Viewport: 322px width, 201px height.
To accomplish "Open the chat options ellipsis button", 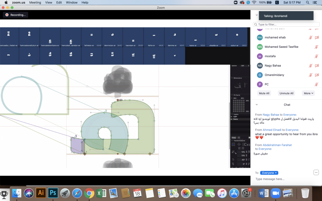I will tap(316, 172).
